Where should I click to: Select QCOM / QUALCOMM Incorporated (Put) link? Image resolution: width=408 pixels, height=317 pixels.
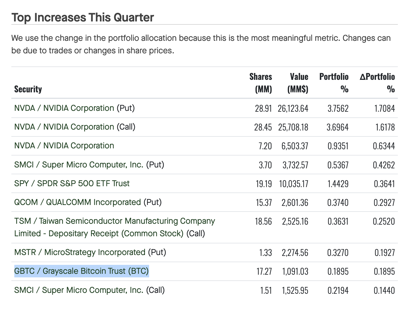[77, 202]
